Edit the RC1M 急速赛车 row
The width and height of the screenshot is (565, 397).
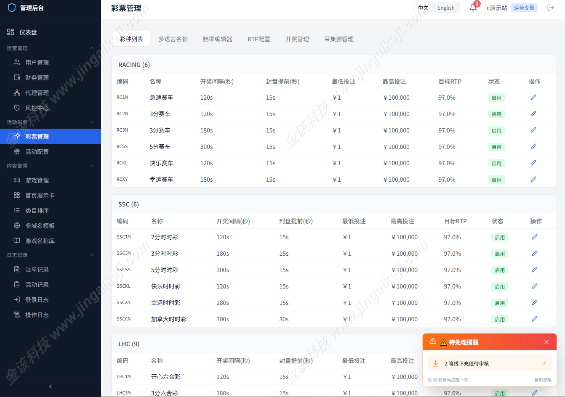pos(533,97)
